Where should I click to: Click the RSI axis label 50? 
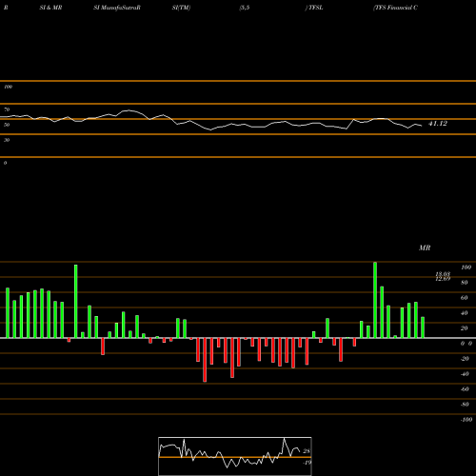click(x=7, y=125)
